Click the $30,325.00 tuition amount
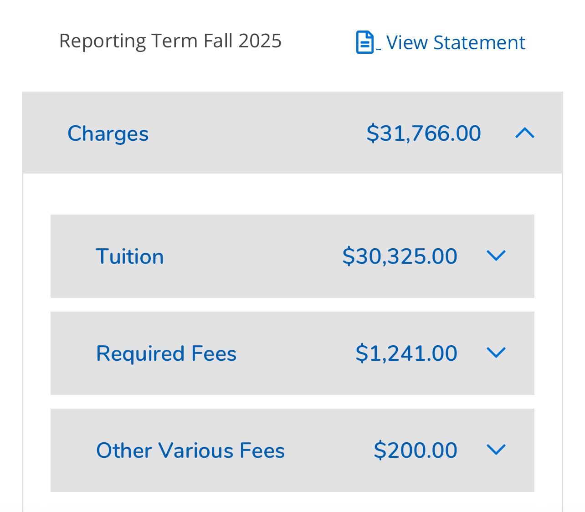This screenshot has width=585, height=512. (400, 256)
